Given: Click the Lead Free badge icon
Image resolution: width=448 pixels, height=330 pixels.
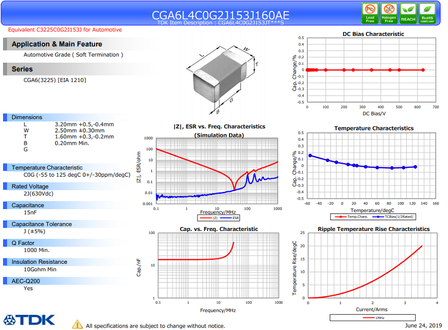Looking at the screenshot, I should pos(370,13).
